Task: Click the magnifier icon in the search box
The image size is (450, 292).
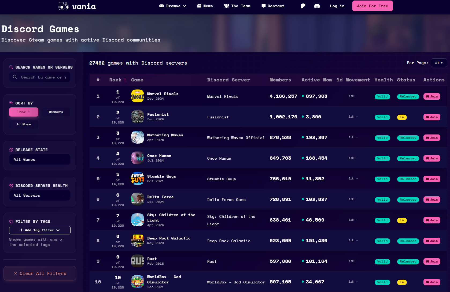Action: 15,77
